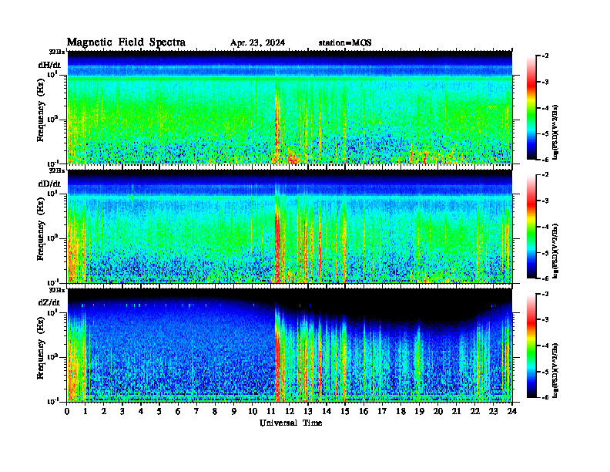Click the '10' hour tick on time axis
Image resolution: width=610 pixels, height=472 pixels.
pyautogui.click(x=253, y=411)
